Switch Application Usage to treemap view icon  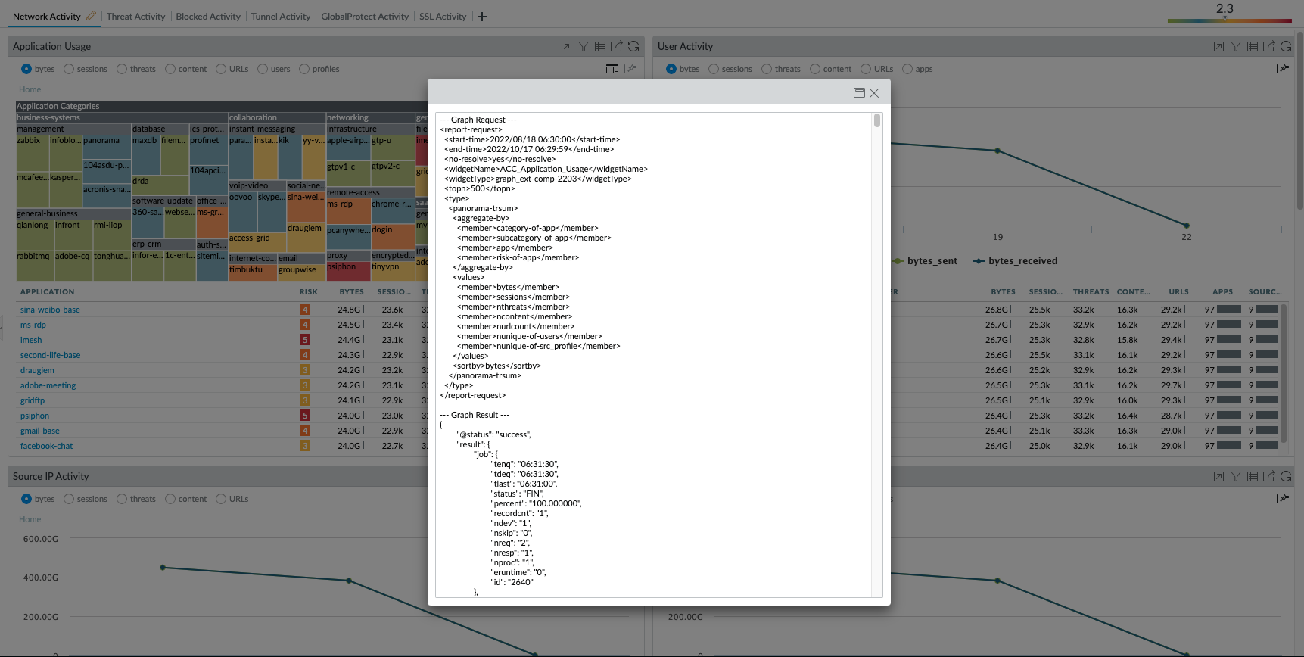[612, 69]
